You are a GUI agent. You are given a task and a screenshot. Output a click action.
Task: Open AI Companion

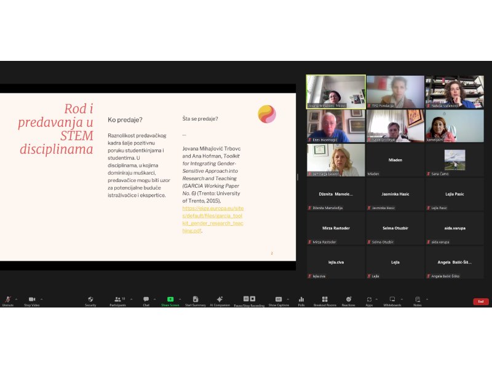220,300
